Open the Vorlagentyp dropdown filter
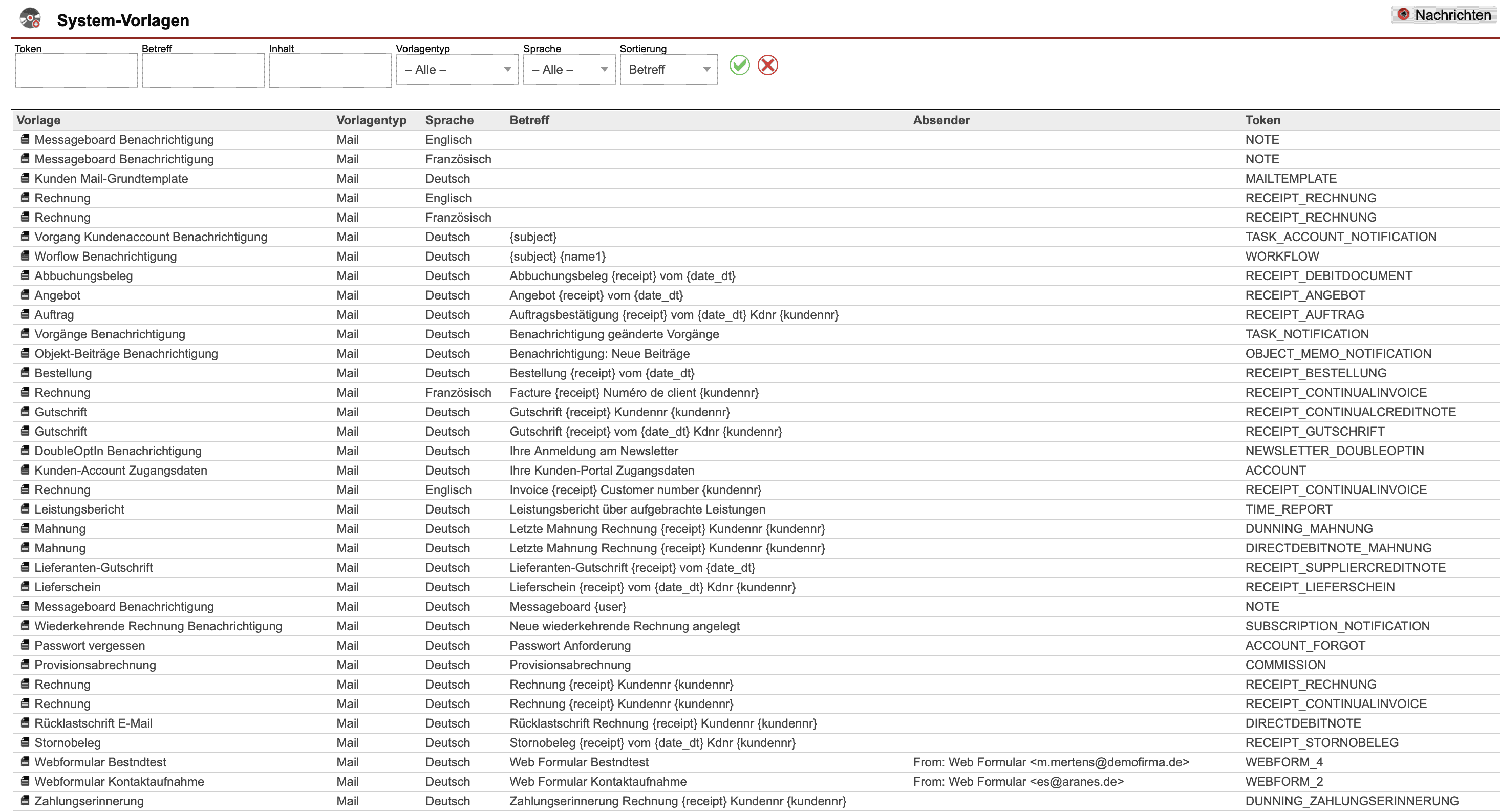The height and width of the screenshot is (811, 1500). (x=457, y=70)
